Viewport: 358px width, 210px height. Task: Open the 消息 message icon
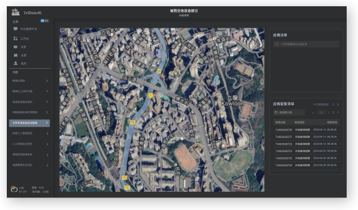[15, 47]
